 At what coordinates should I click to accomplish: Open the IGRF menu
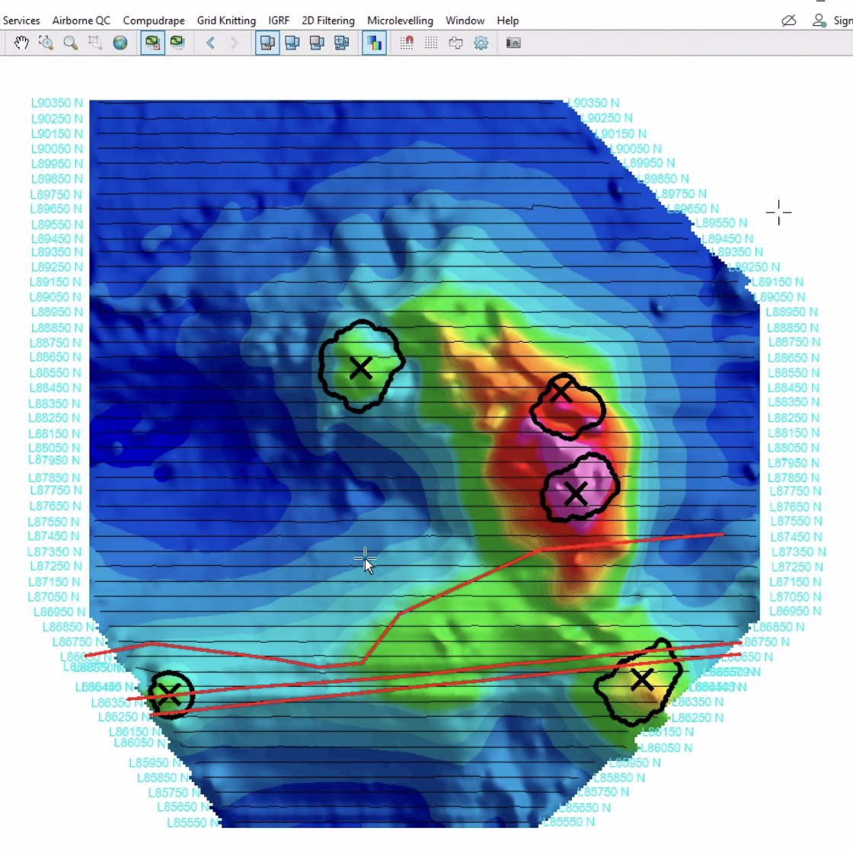point(279,21)
